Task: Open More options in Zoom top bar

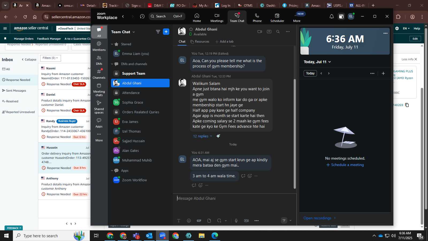Action: click(x=297, y=18)
